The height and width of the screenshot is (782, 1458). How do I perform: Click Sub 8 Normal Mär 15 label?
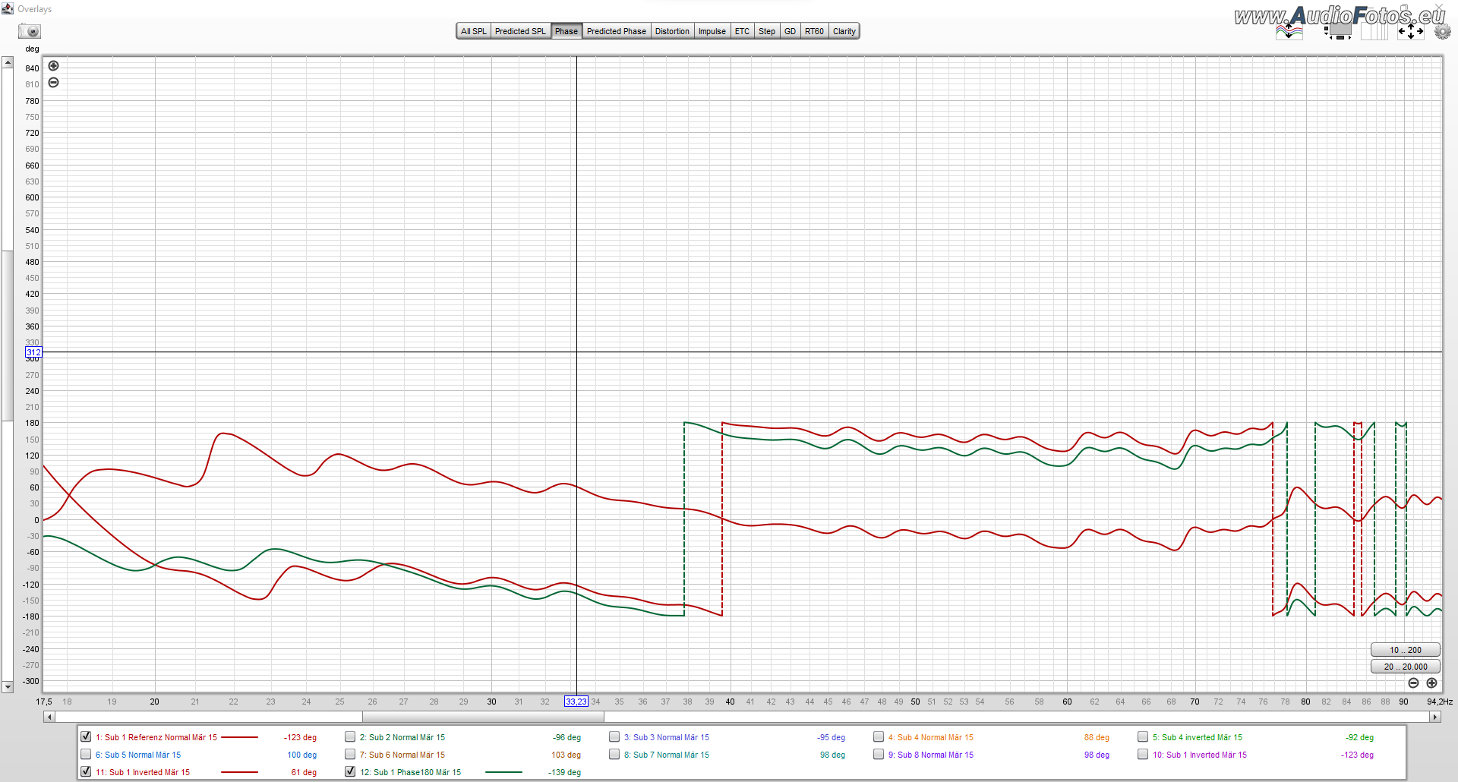coord(931,755)
